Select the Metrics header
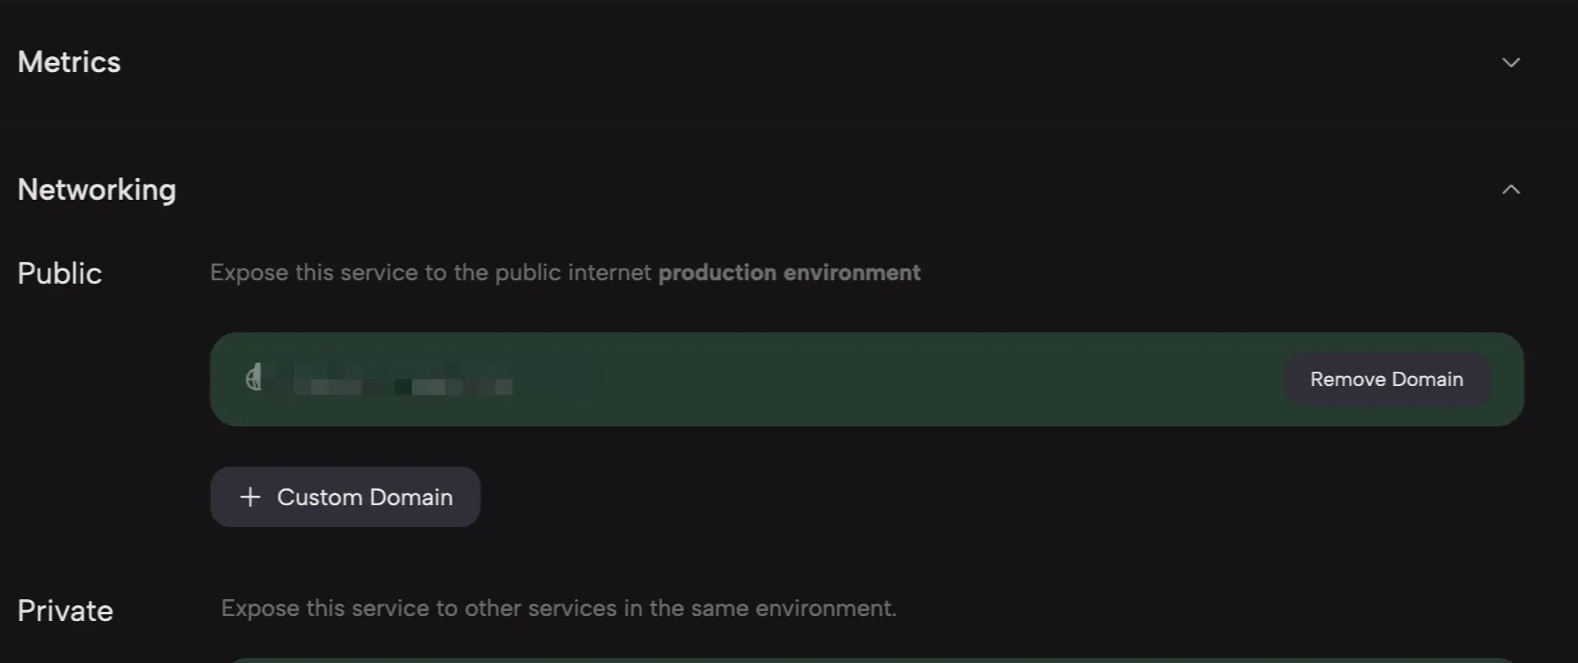This screenshot has width=1578, height=663. (x=69, y=61)
